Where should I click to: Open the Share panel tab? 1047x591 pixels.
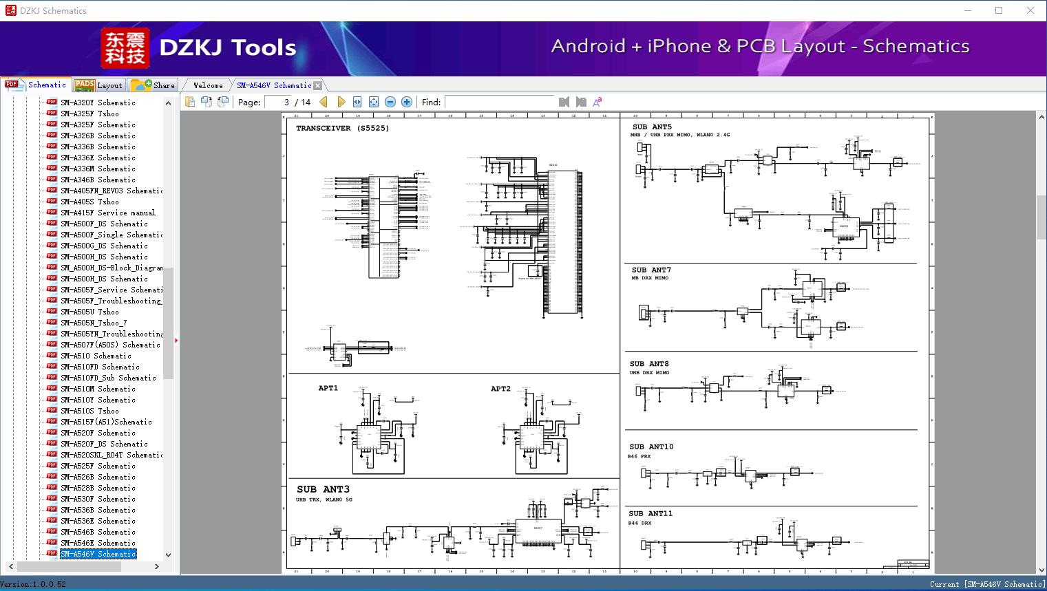click(153, 85)
